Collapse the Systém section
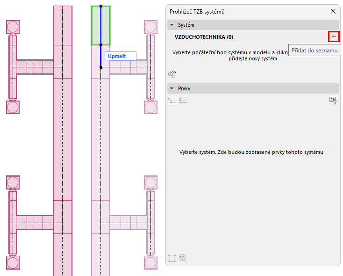 point(172,25)
